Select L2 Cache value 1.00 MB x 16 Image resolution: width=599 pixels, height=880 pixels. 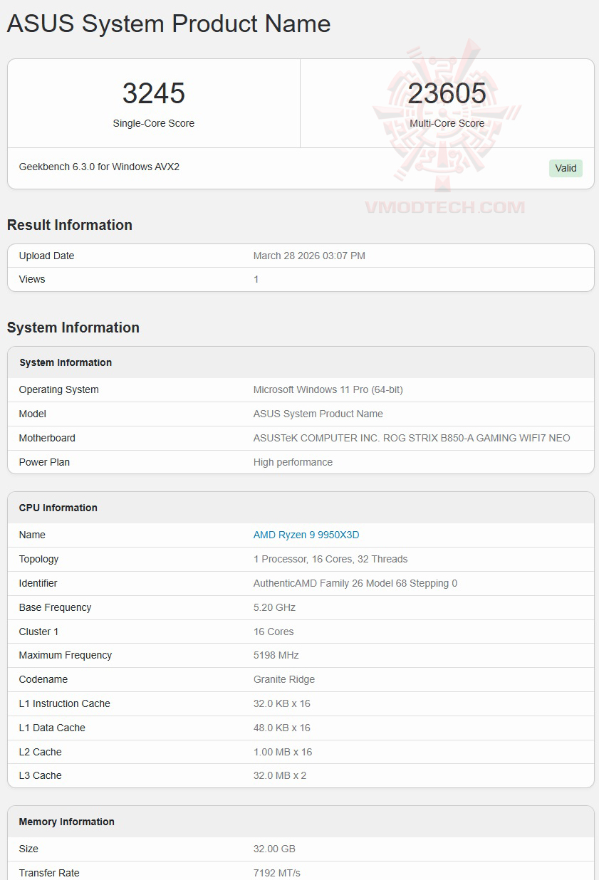283,752
